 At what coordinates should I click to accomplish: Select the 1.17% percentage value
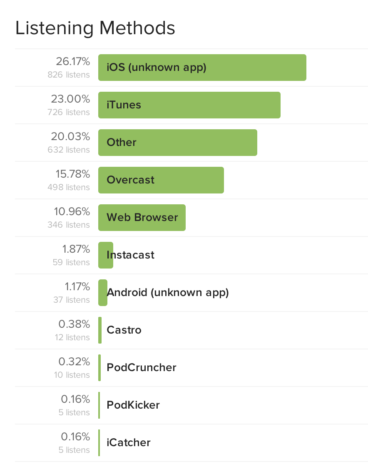click(x=77, y=287)
